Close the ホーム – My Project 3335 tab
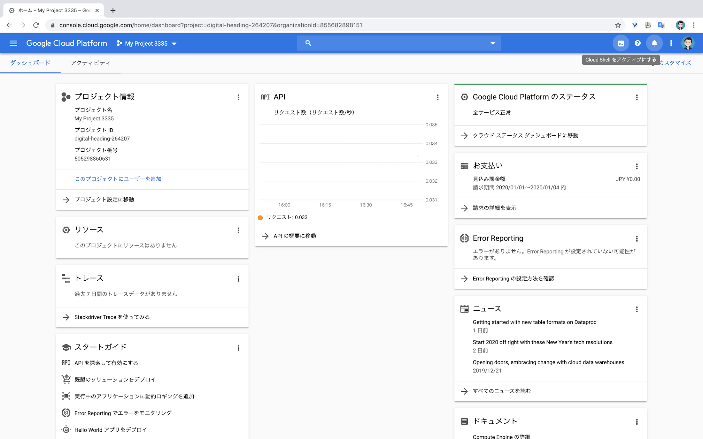The height and width of the screenshot is (439, 703). [97, 11]
